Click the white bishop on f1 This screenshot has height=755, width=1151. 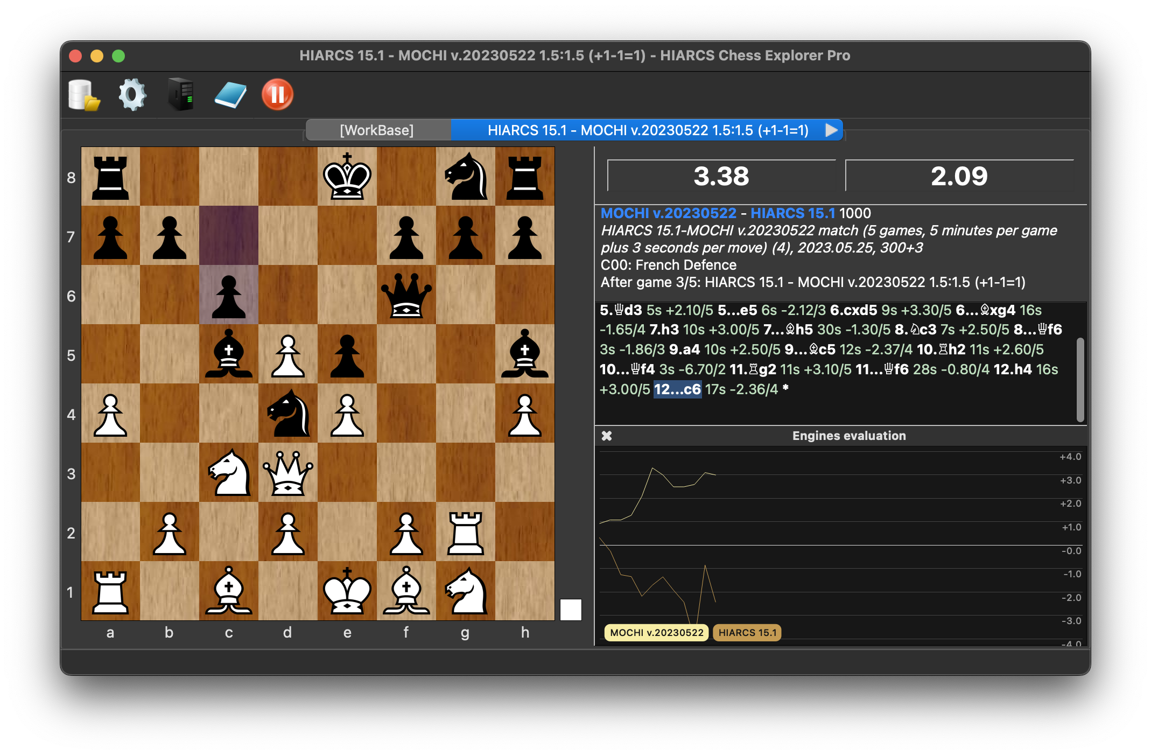click(406, 591)
